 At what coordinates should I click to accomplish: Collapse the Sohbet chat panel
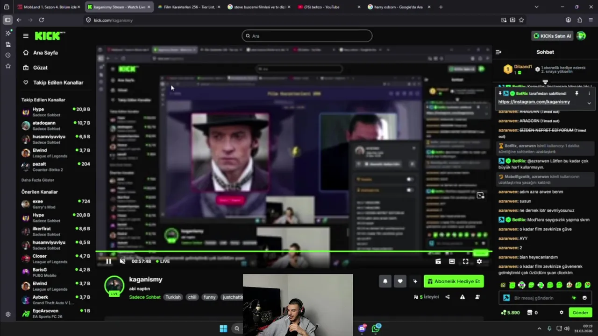pyautogui.click(x=498, y=52)
